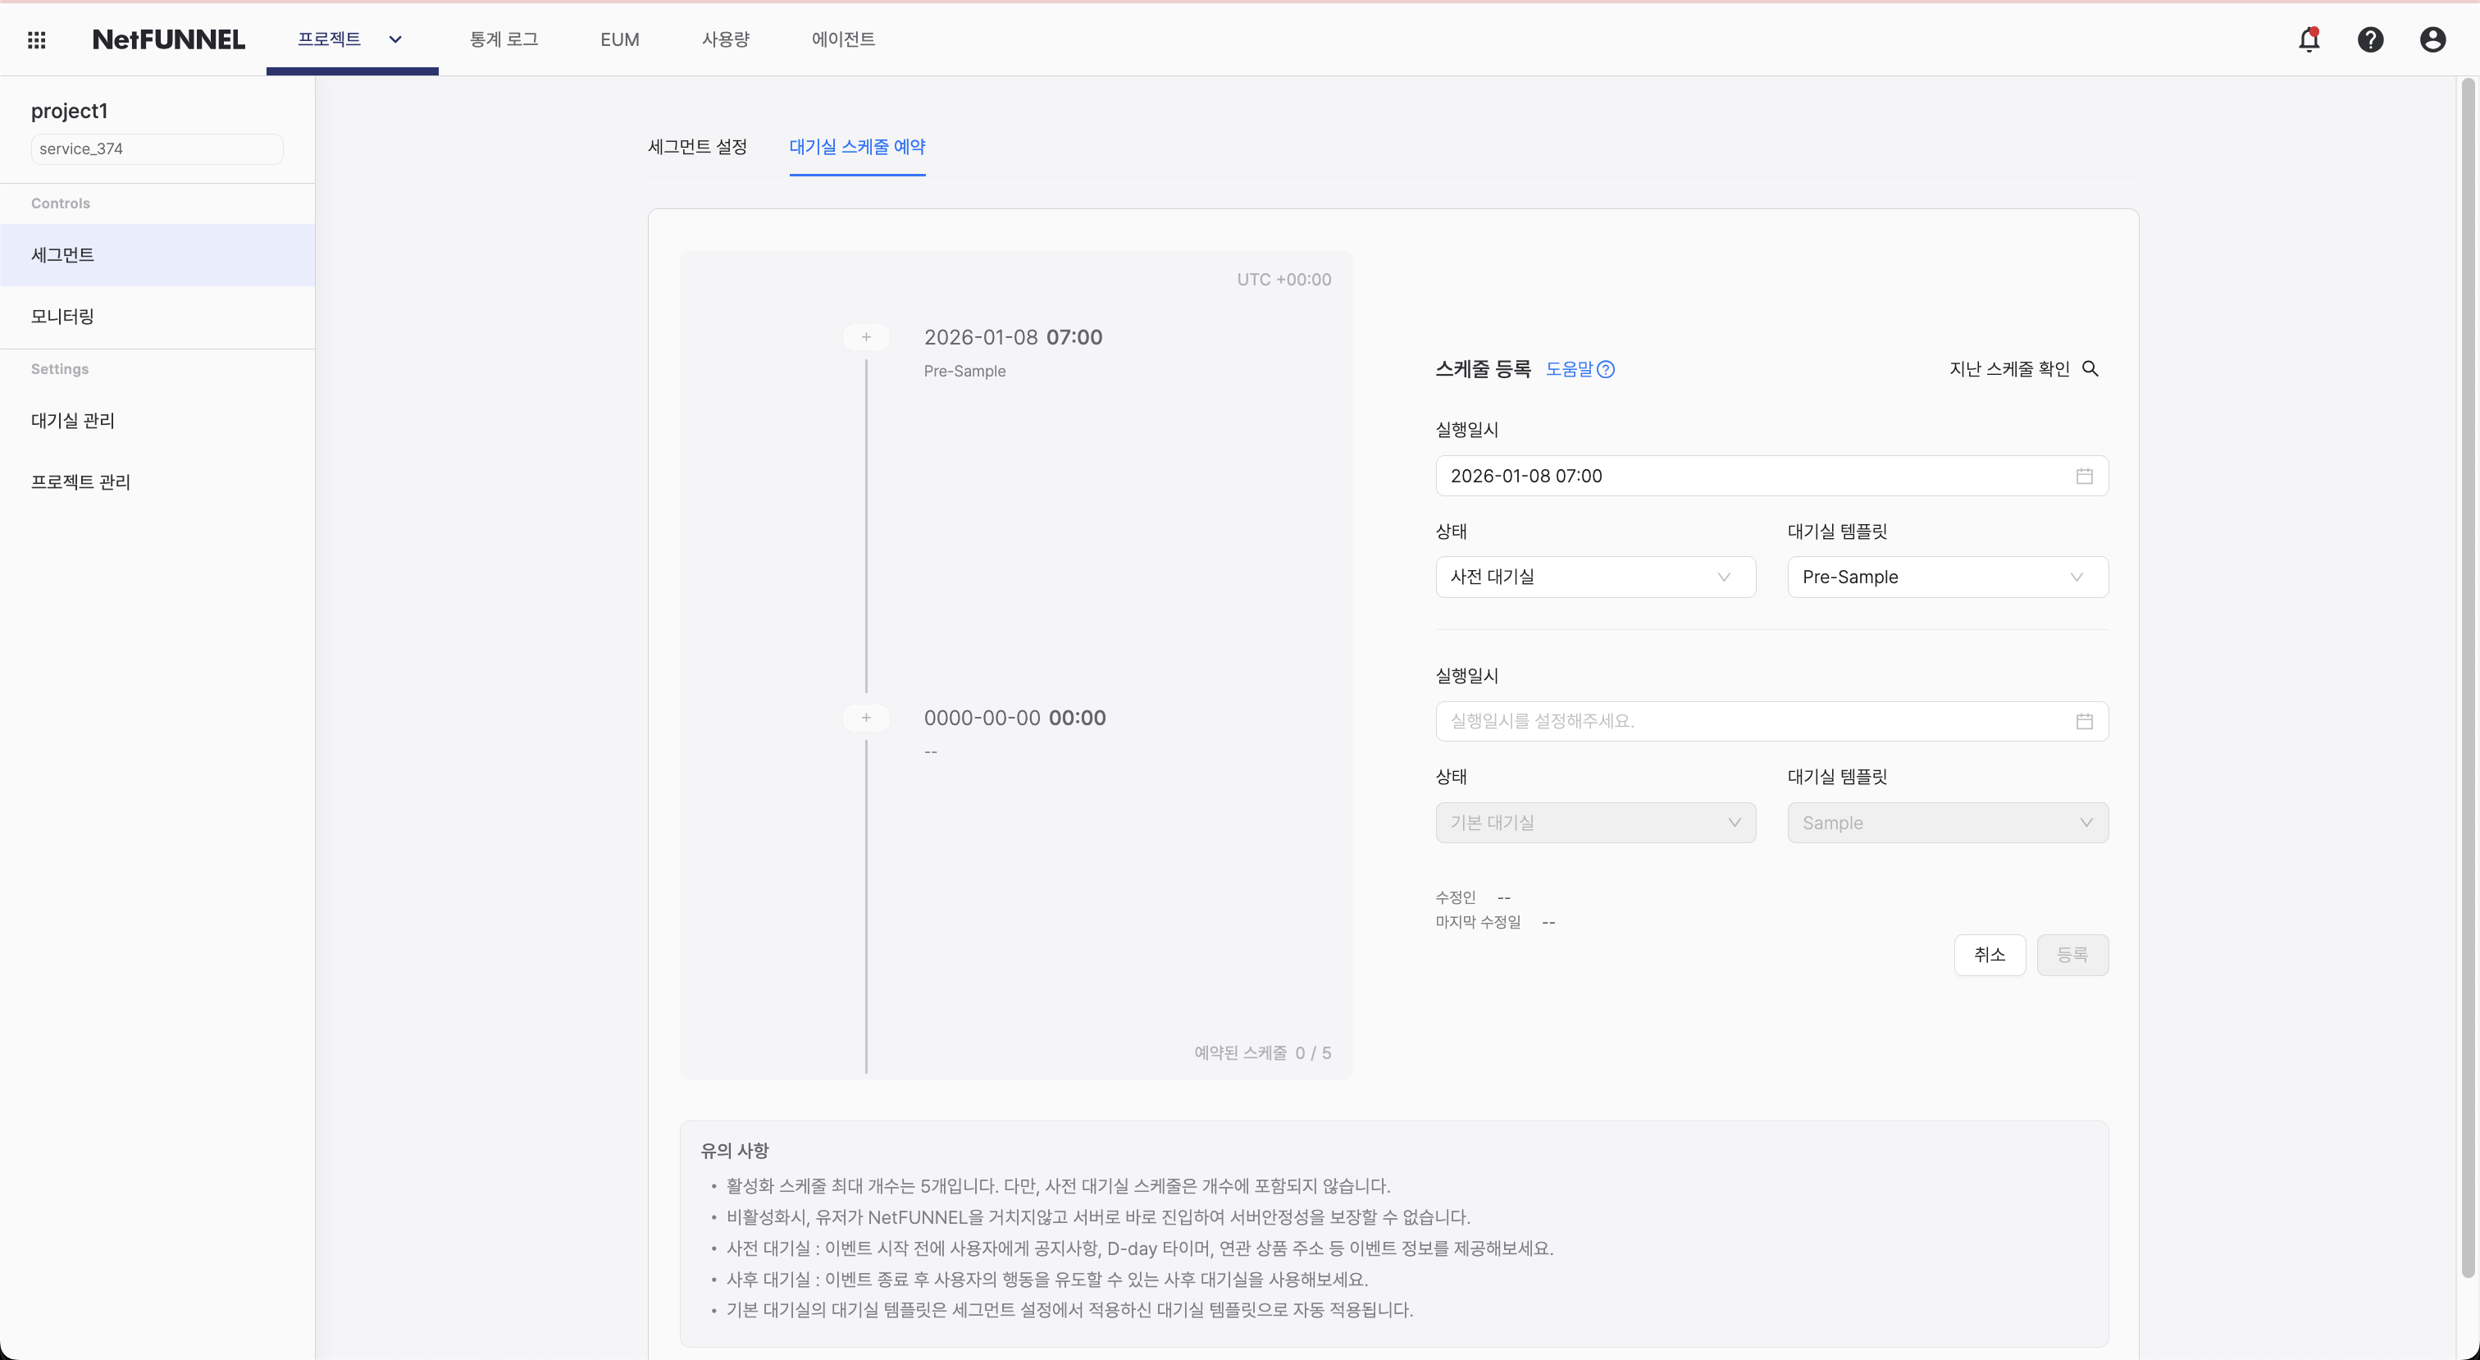
Task: Open the notification bell
Action: [x=2309, y=39]
